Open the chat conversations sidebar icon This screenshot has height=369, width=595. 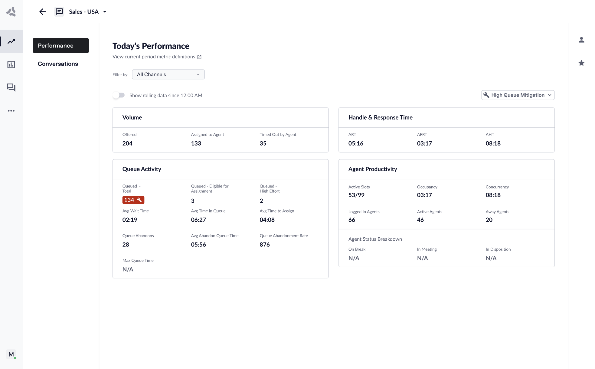[x=11, y=88]
